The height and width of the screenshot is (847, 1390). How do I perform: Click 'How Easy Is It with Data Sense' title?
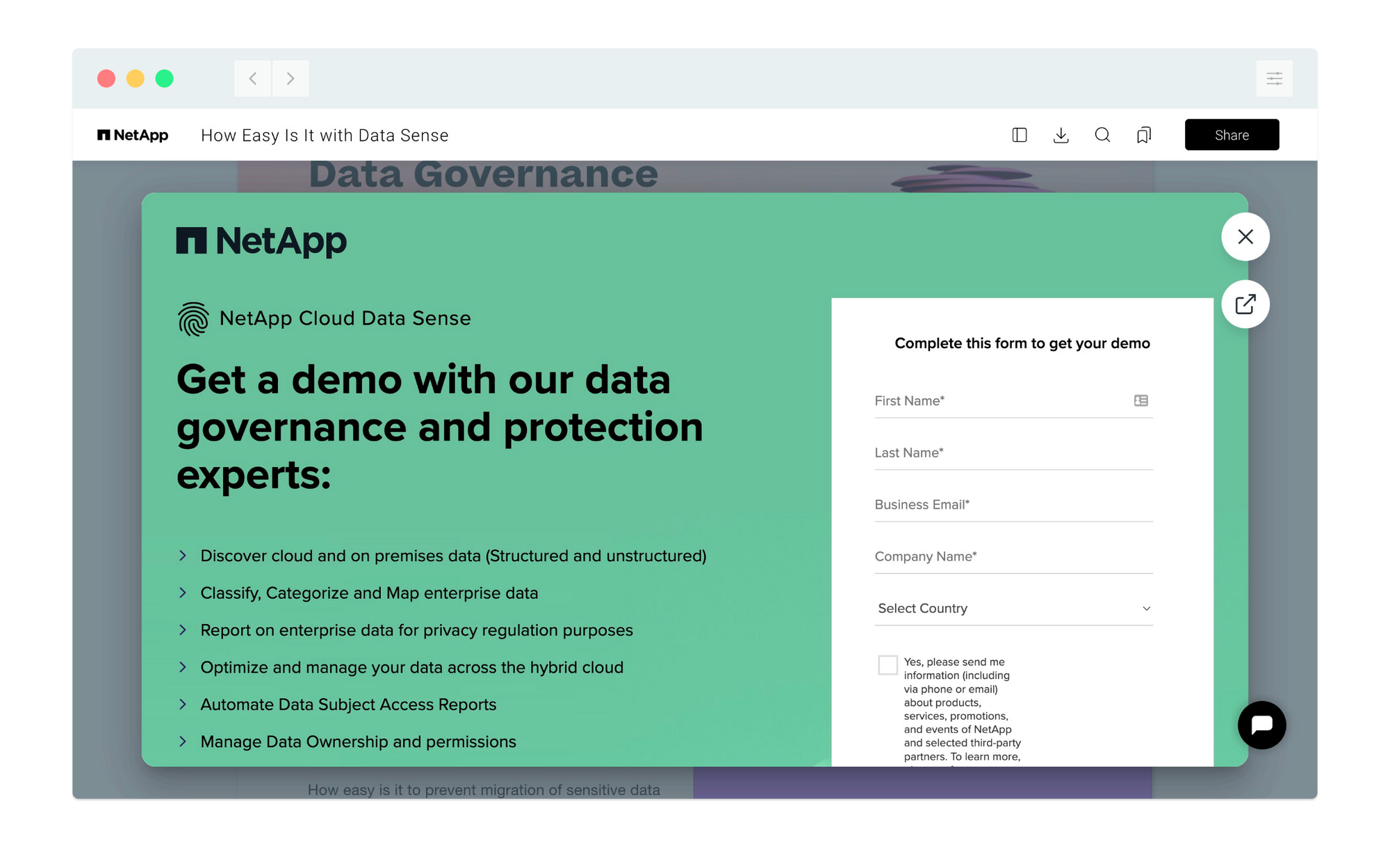coord(325,135)
